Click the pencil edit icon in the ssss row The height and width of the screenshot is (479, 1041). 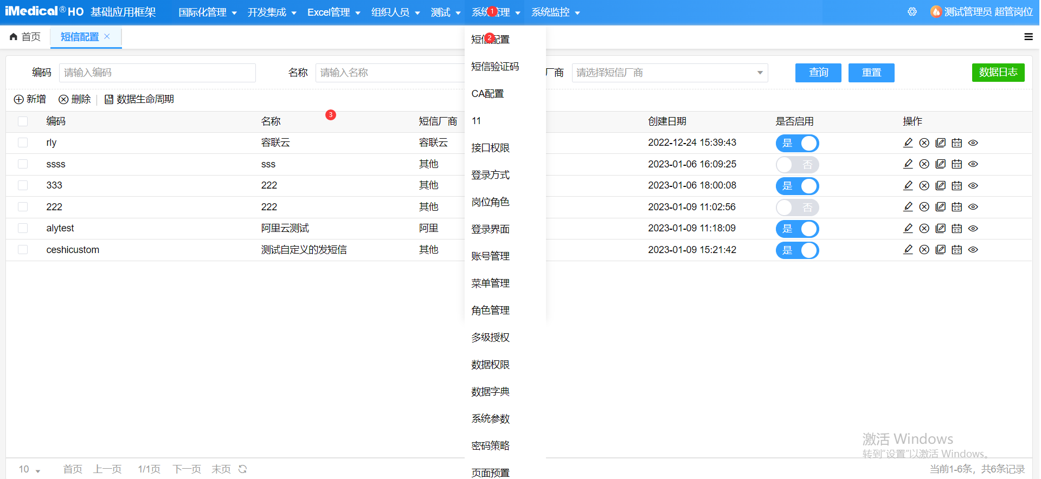908,164
